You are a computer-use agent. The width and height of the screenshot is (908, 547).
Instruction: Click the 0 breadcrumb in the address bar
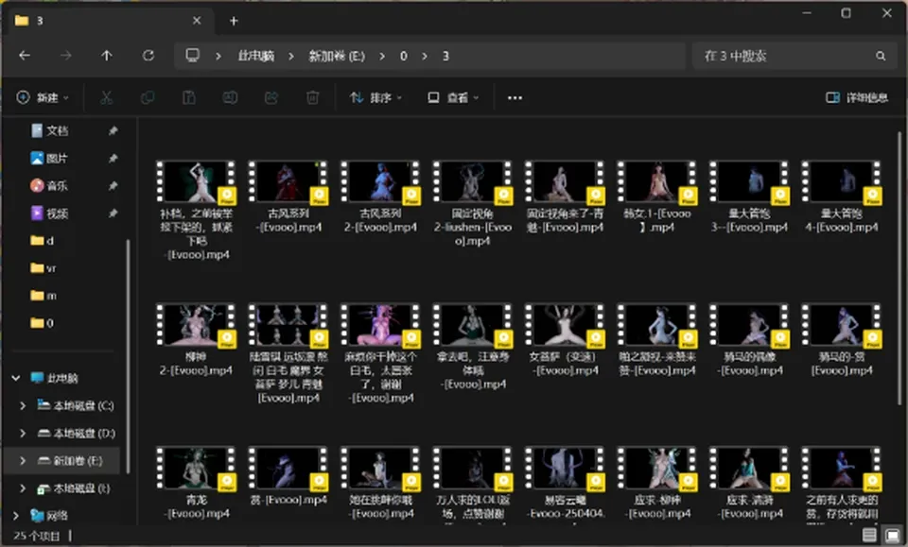(x=404, y=56)
